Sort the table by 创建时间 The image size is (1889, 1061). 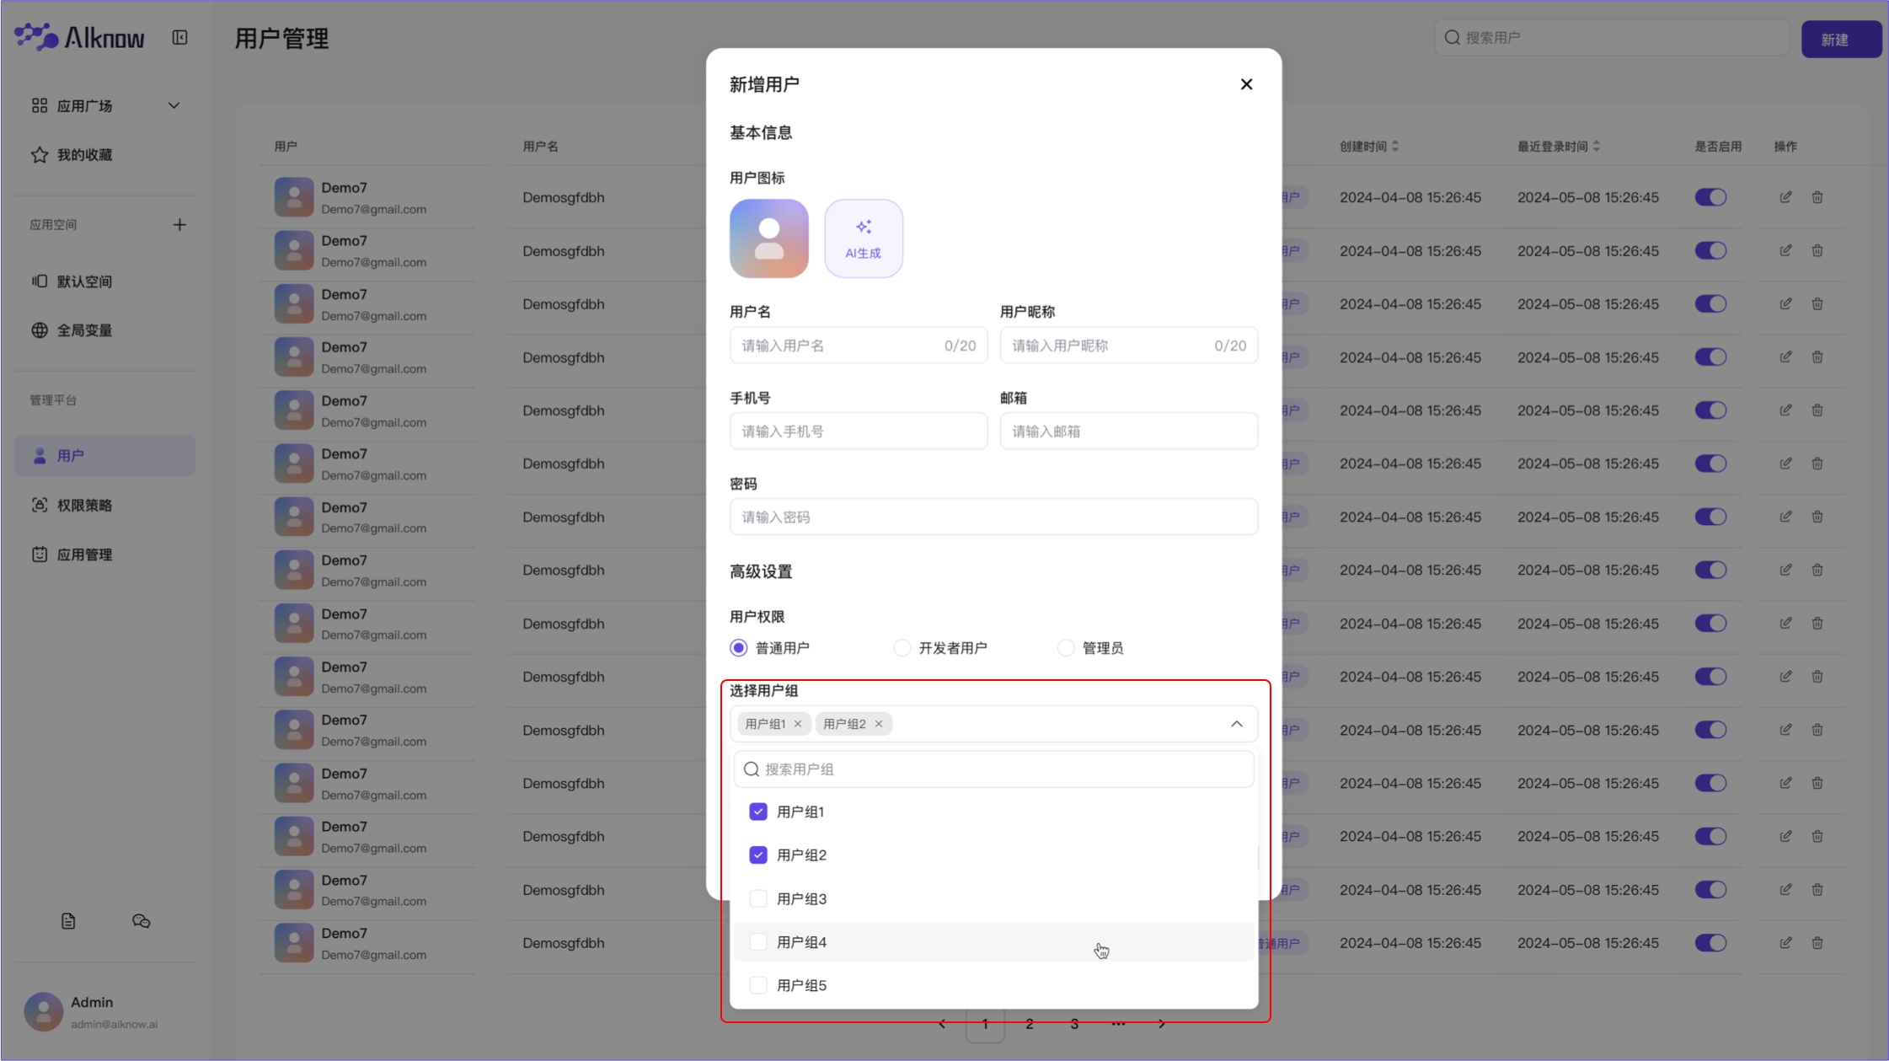pos(1397,145)
